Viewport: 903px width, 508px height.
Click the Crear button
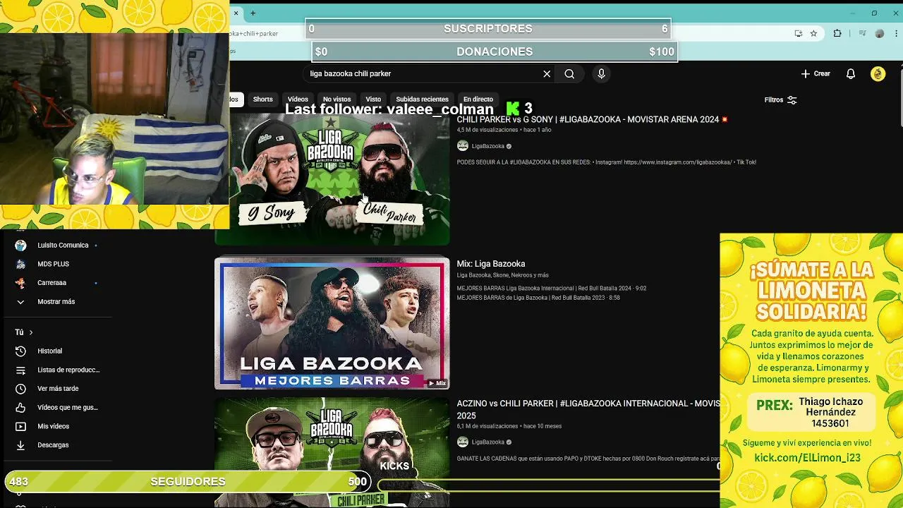(816, 73)
